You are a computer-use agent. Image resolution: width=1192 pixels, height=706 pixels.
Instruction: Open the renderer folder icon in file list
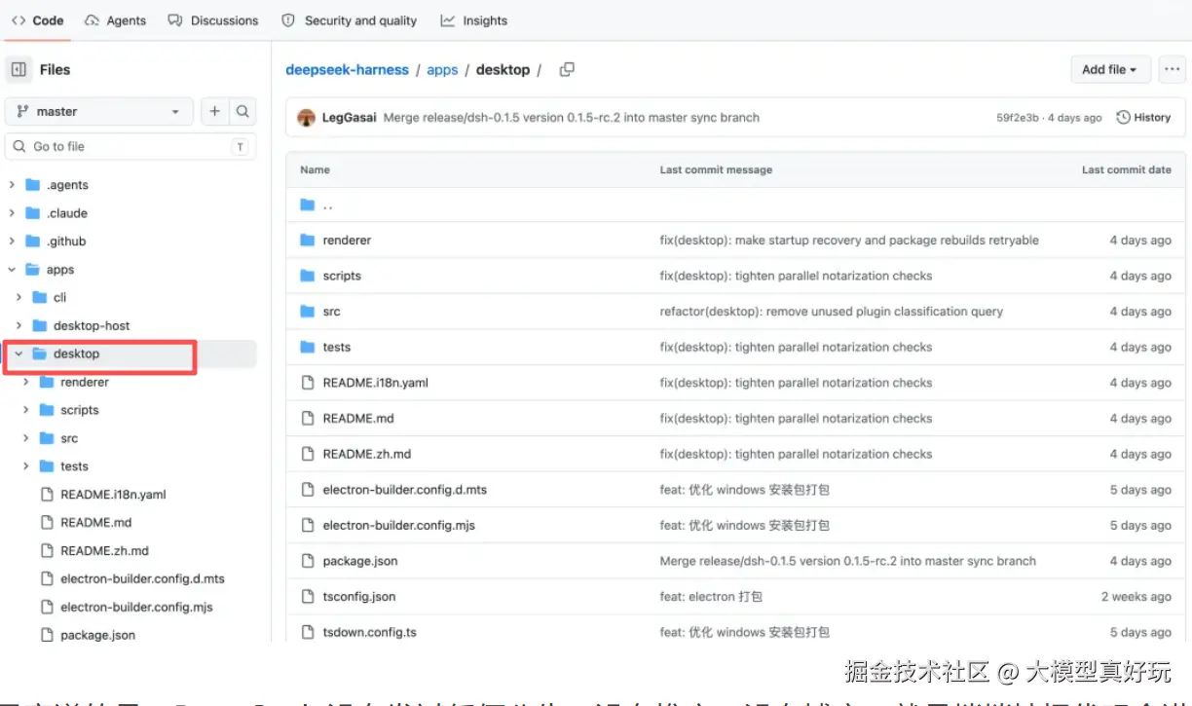coord(308,241)
